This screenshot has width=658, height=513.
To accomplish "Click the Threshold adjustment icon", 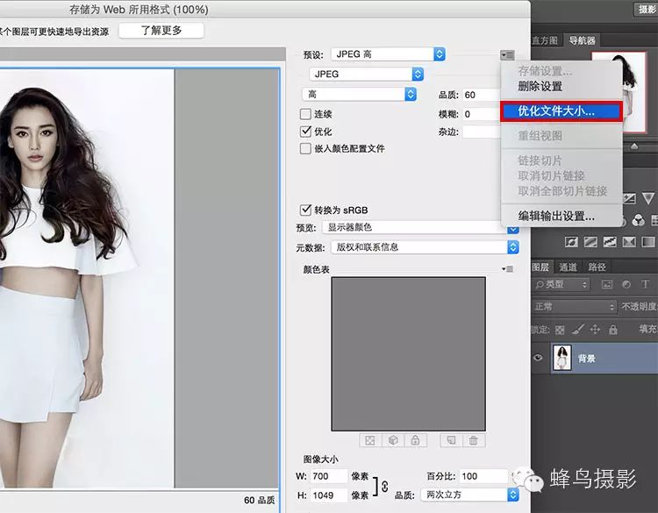I will click(610, 242).
